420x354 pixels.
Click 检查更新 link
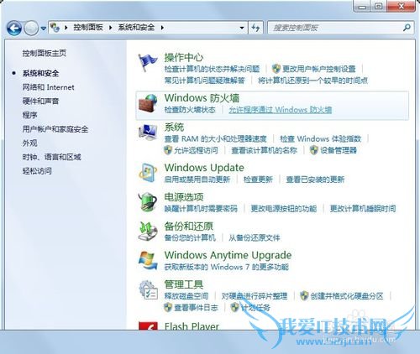258,180
